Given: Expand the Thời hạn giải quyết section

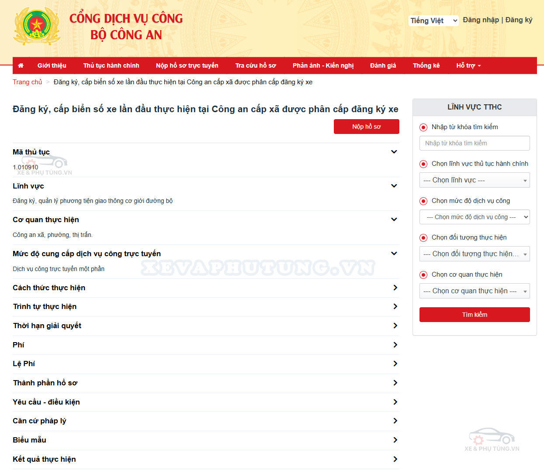Looking at the screenshot, I should click(x=206, y=326).
